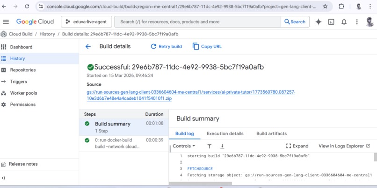Image resolution: width=377 pixels, height=188 pixels.
Task: Open Google account avatar
Action: pos(370,22)
